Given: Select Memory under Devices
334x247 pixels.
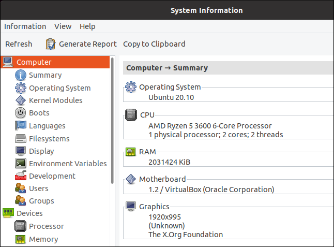Looking at the screenshot, I should tap(43, 239).
